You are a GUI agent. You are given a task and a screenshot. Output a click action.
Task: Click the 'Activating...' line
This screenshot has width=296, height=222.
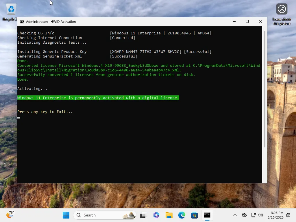click(32, 88)
